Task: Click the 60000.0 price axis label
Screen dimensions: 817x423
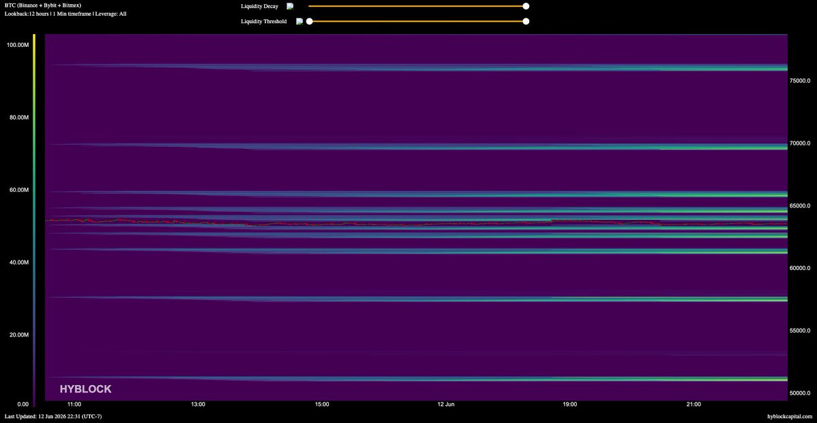Action: tap(801, 268)
